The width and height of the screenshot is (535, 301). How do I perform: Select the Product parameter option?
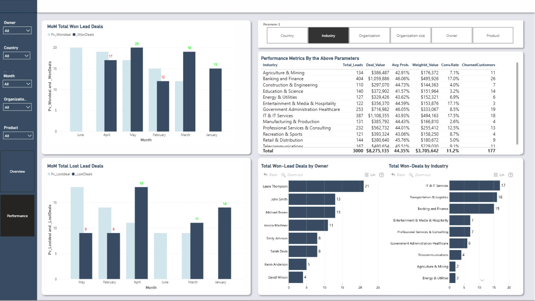coord(493,35)
